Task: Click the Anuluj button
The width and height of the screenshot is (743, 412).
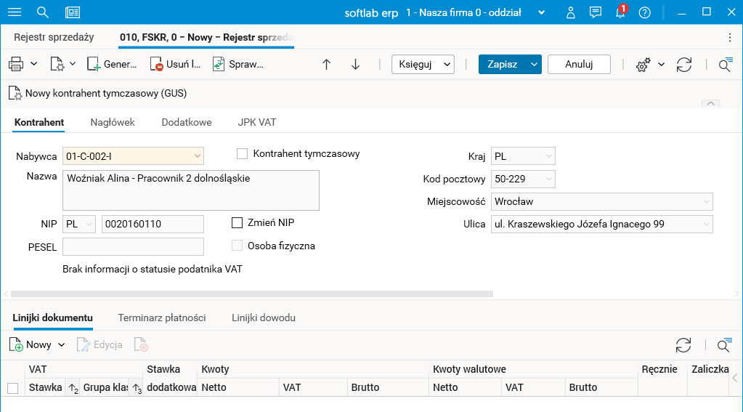Action: 579,64
